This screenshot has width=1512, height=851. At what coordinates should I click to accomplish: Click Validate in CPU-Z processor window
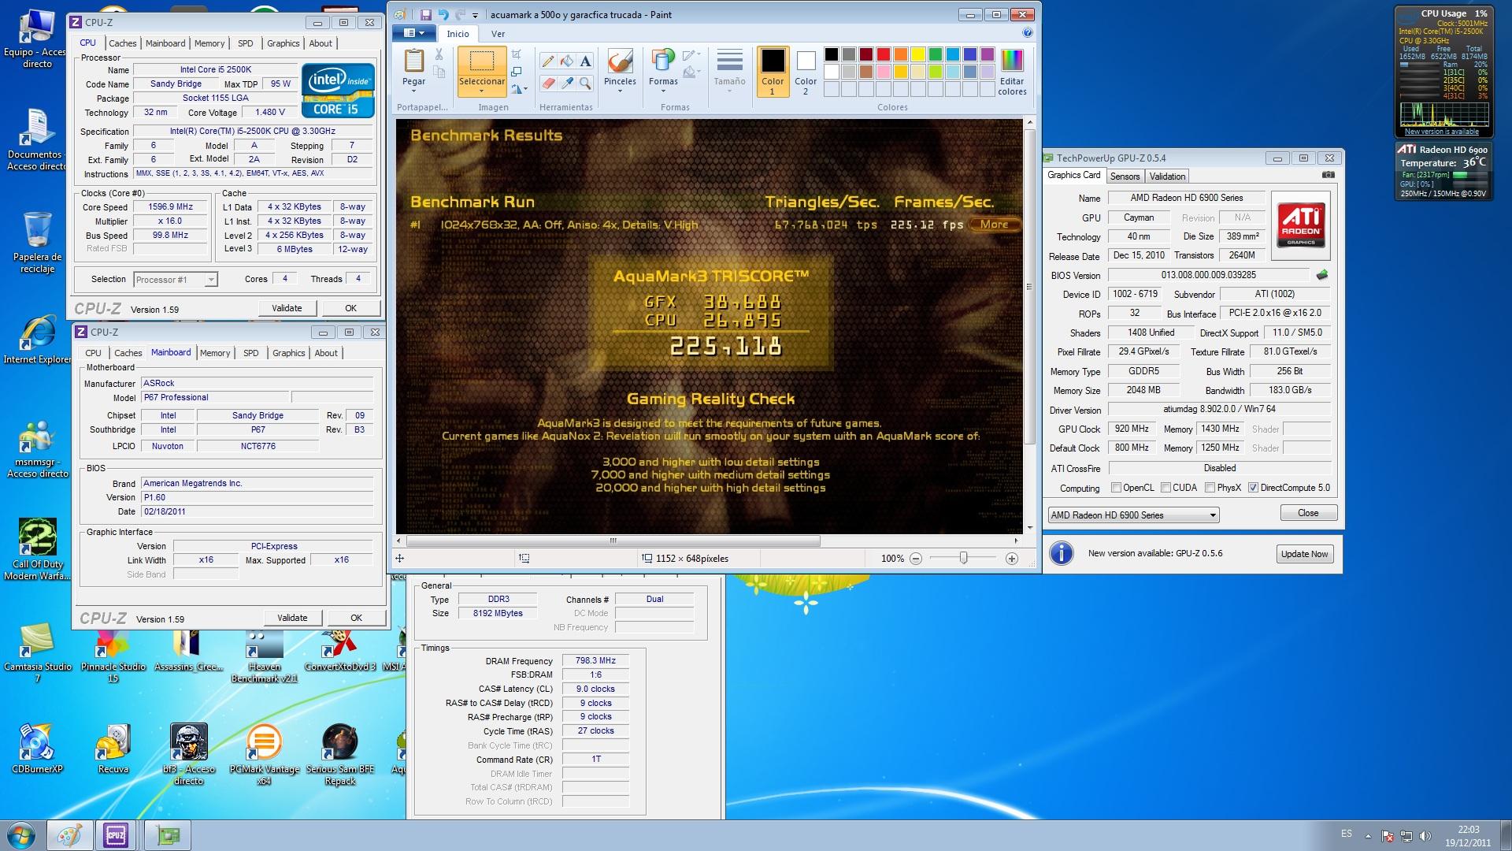tap(287, 308)
